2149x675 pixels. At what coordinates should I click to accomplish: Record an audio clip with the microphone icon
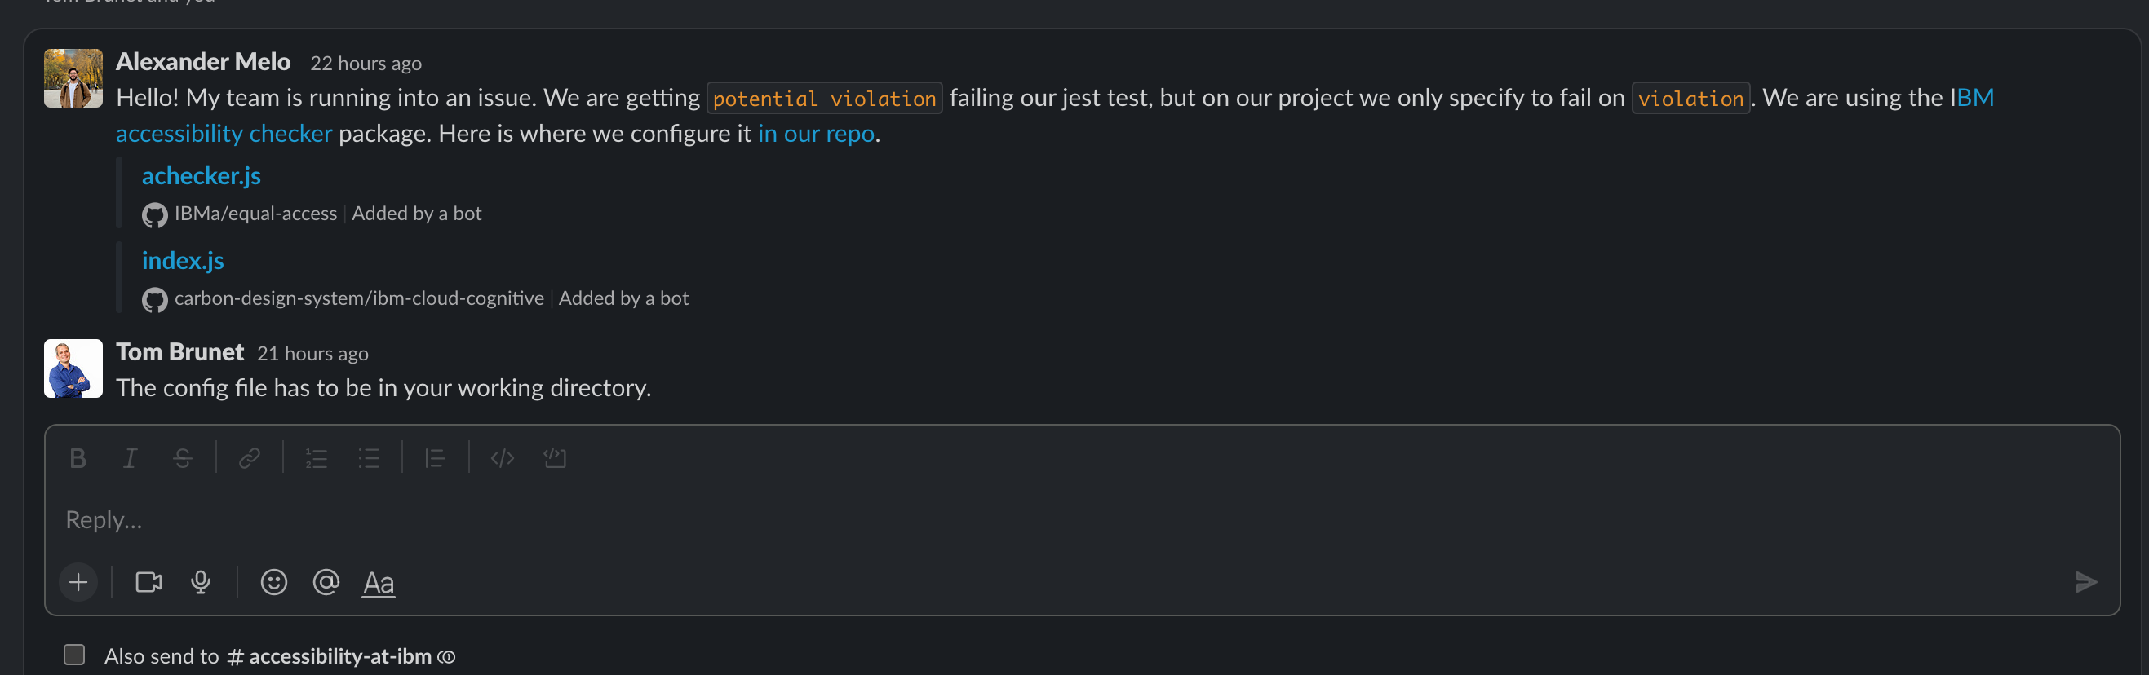201,582
